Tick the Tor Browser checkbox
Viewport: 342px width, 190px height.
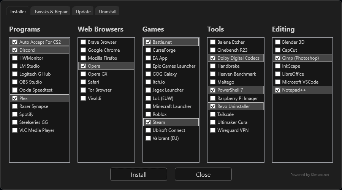tap(83, 90)
